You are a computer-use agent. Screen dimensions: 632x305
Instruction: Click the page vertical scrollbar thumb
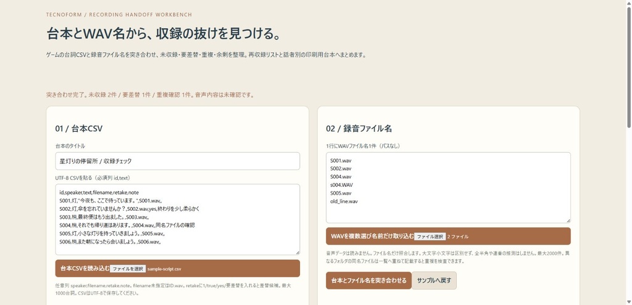point(628,68)
